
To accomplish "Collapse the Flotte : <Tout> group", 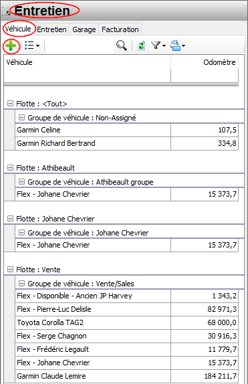I will click(x=10, y=104).
